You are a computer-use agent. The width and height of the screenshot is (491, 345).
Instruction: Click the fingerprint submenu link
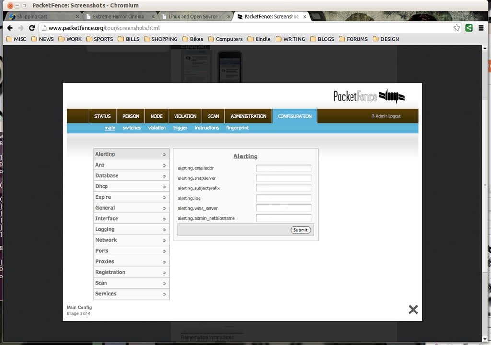point(237,128)
